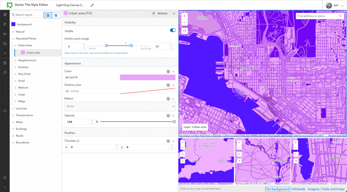Click the color hex value field #e7a5f9
Image resolution: width=347 pixels, height=192 pixels.
point(92,78)
